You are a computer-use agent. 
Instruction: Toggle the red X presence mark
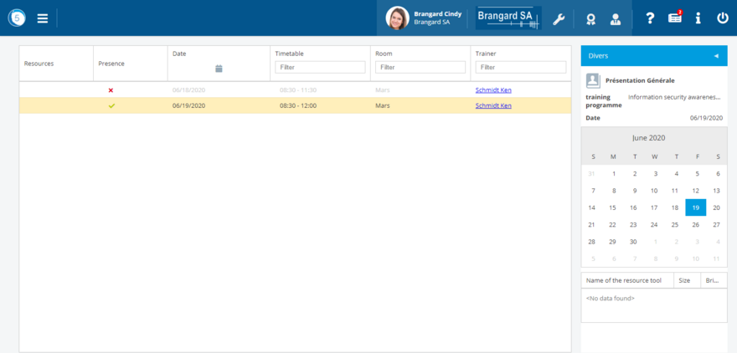coord(111,90)
